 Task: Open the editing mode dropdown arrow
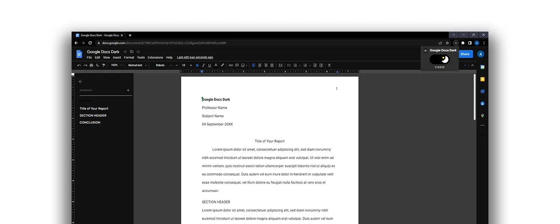(x=465, y=65)
